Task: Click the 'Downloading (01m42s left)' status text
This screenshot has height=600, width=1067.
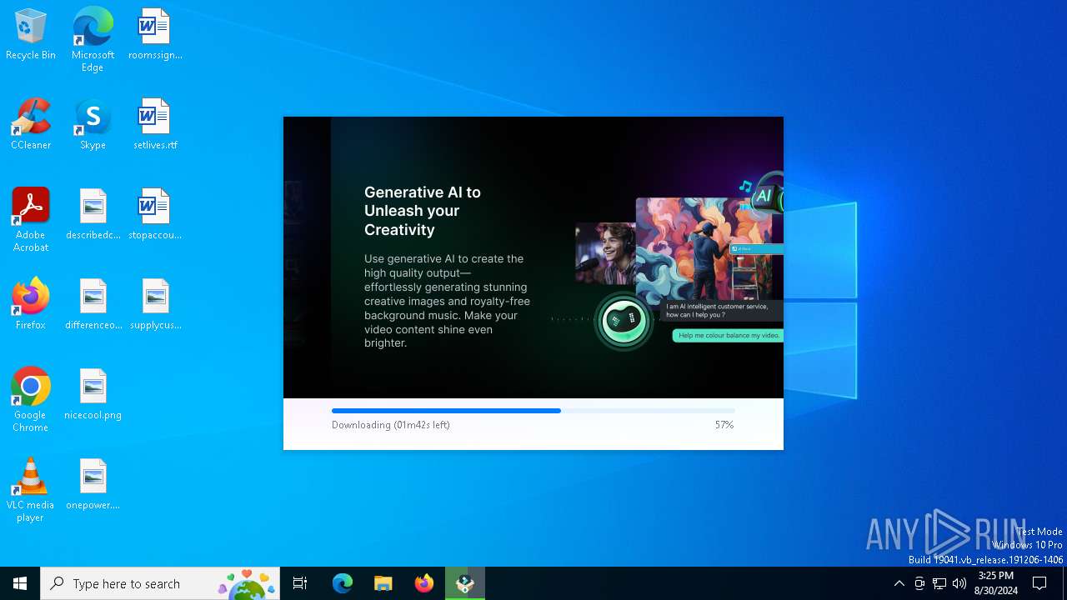Action: coord(391,425)
